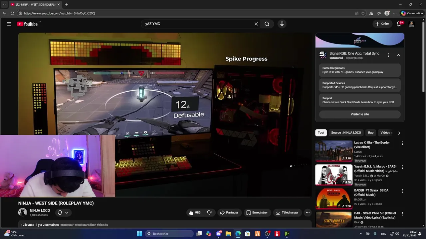
Task: Go back with browser back arrow
Action: [4, 13]
